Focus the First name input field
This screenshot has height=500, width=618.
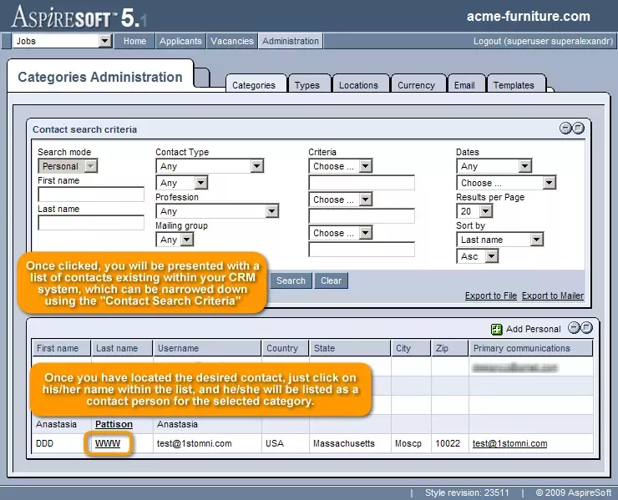[x=91, y=194]
